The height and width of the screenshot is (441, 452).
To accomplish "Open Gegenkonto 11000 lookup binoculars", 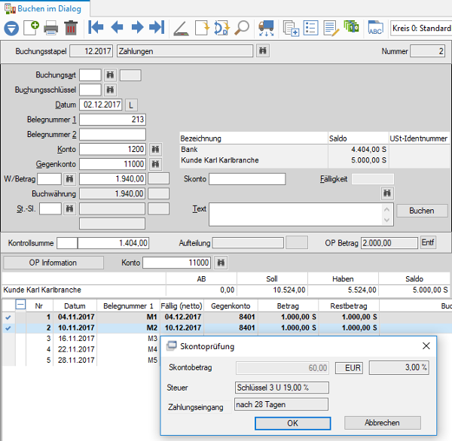I will 155,164.
